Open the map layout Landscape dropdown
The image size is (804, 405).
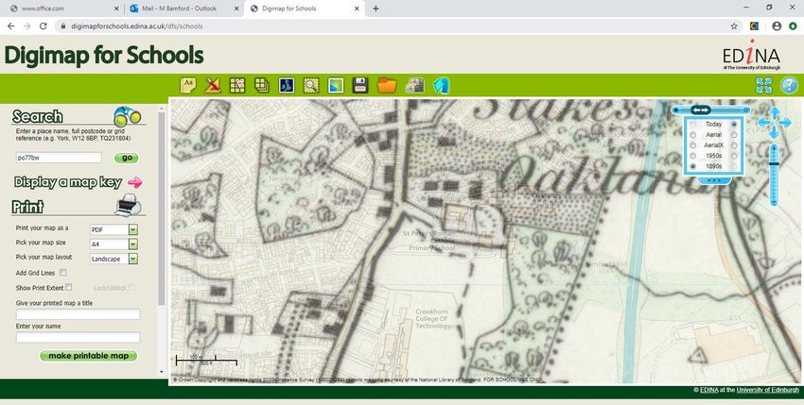point(114,259)
